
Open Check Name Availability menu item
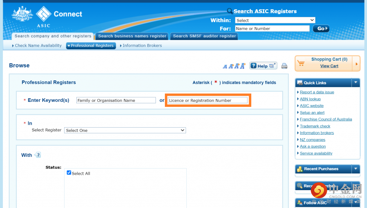[x=37, y=45]
